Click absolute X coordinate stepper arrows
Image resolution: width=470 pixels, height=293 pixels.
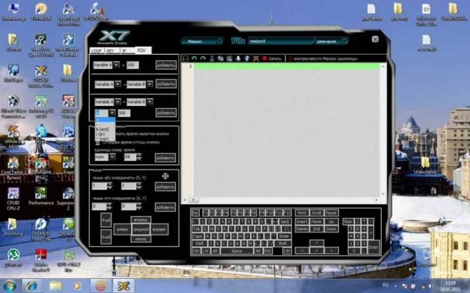coord(109,186)
